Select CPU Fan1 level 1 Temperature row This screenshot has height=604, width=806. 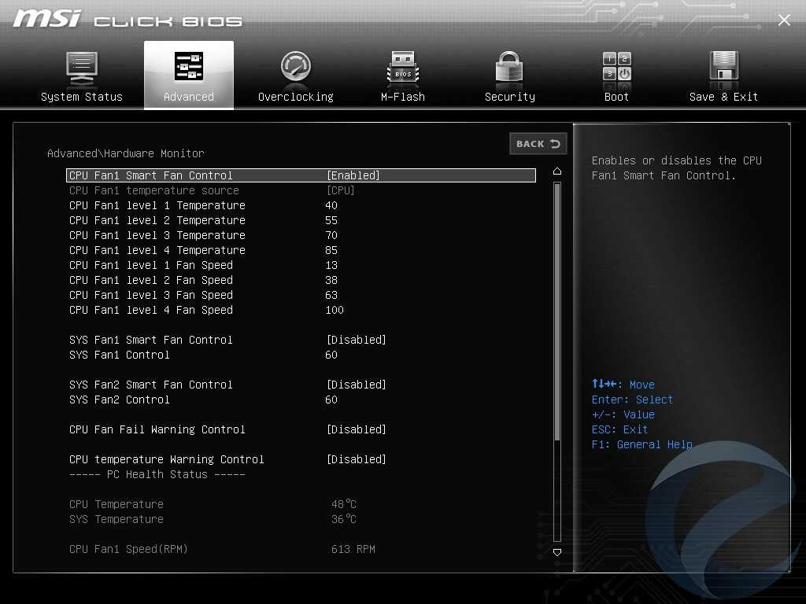pos(157,205)
